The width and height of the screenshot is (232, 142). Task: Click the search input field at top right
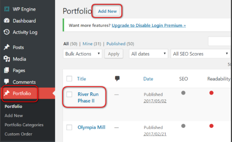pos(220,41)
